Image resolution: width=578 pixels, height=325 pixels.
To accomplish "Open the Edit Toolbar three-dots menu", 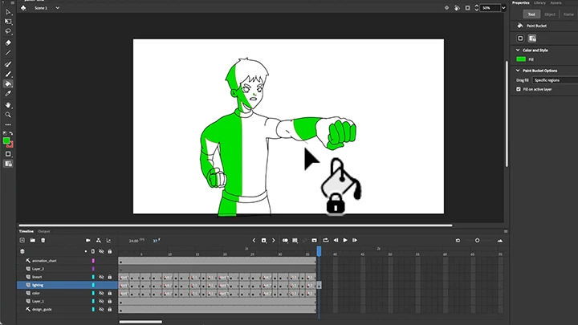I will click(8, 125).
